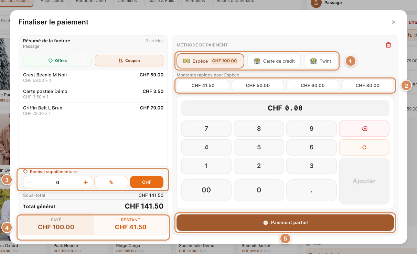Increase additional discount with plus

point(86,182)
